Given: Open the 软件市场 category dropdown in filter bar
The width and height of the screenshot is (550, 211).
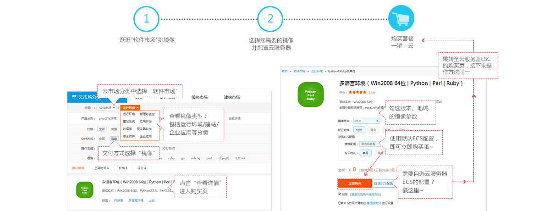Looking at the screenshot, I should click(106, 108).
